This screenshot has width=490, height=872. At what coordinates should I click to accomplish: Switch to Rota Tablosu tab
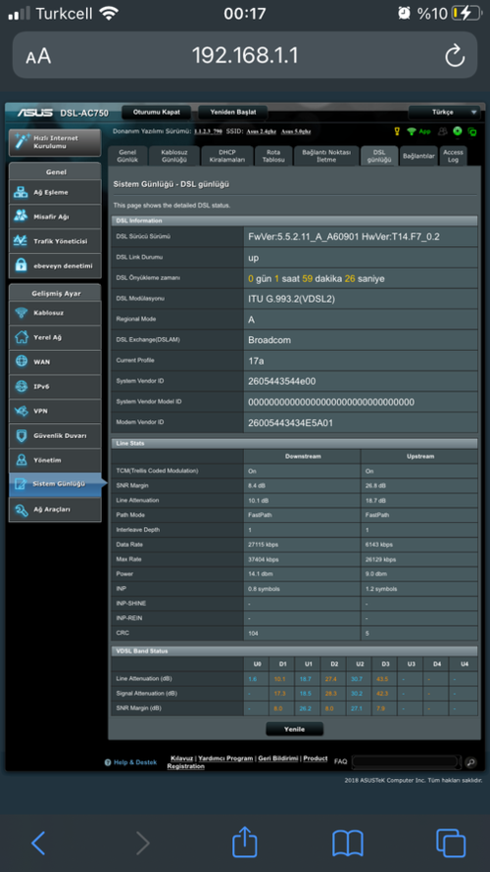[x=273, y=156]
